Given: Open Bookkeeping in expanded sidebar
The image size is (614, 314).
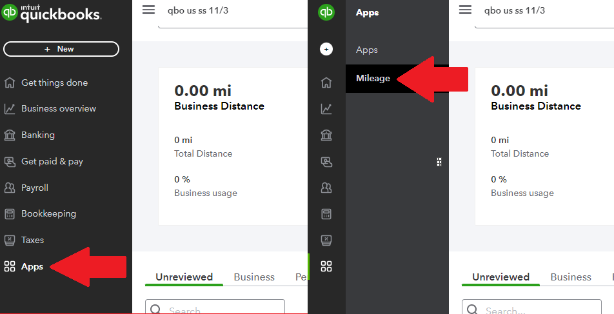Looking at the screenshot, I should click(48, 213).
